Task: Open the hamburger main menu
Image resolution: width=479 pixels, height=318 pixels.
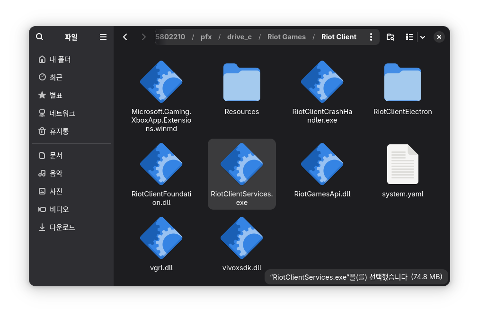Action: (103, 37)
